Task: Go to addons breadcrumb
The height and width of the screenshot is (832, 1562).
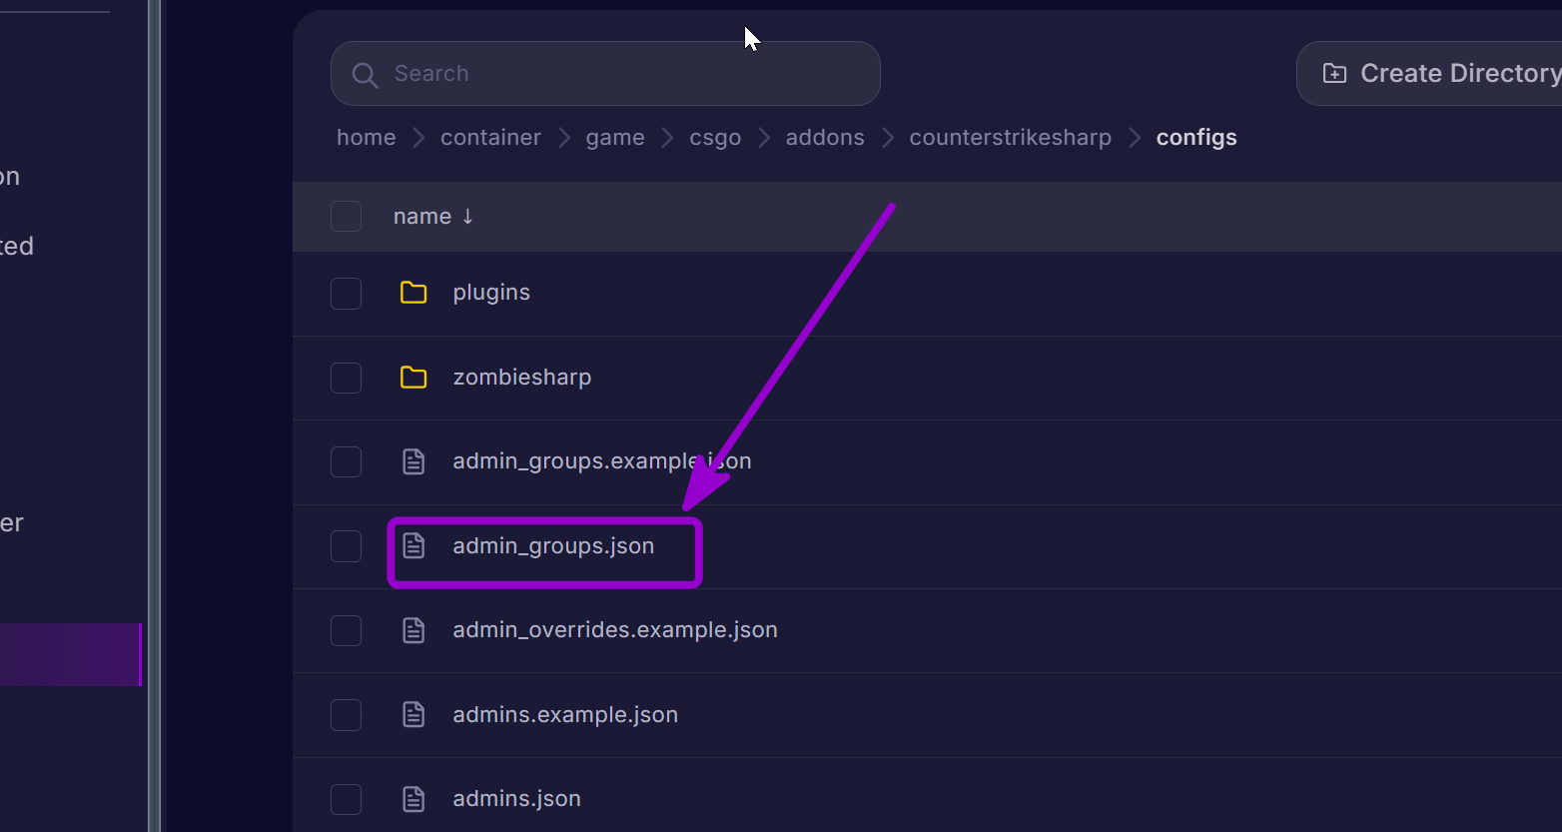Action: pos(825,138)
